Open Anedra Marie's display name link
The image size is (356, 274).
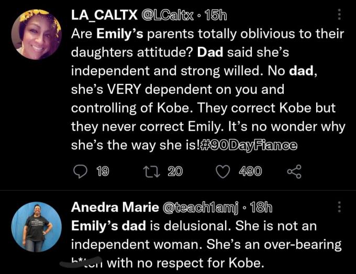(x=115, y=207)
